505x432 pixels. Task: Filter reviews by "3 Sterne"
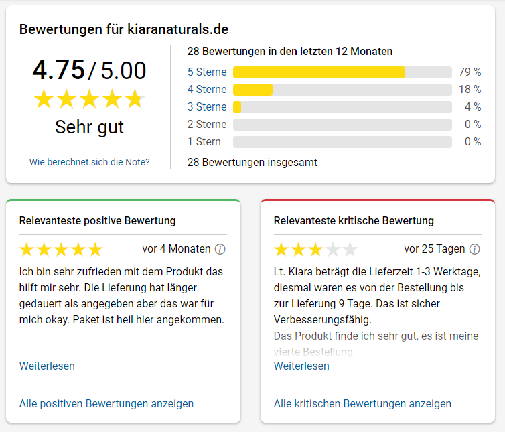tap(207, 107)
